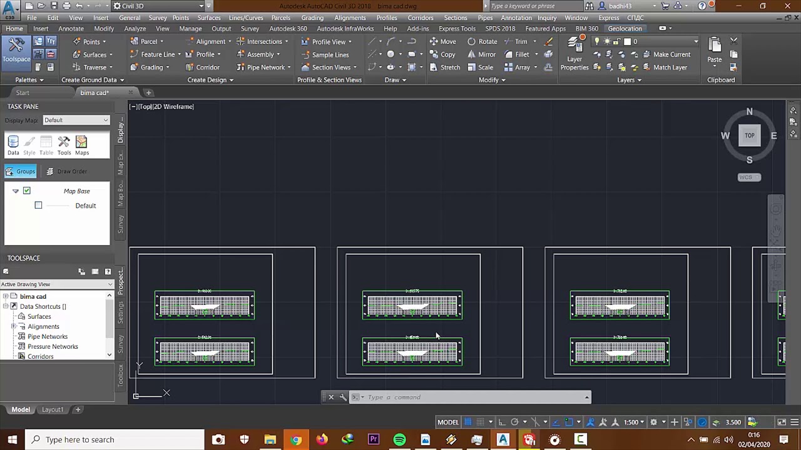Click the Pipe Network button
The height and width of the screenshot is (450, 801).
pyautogui.click(x=263, y=67)
